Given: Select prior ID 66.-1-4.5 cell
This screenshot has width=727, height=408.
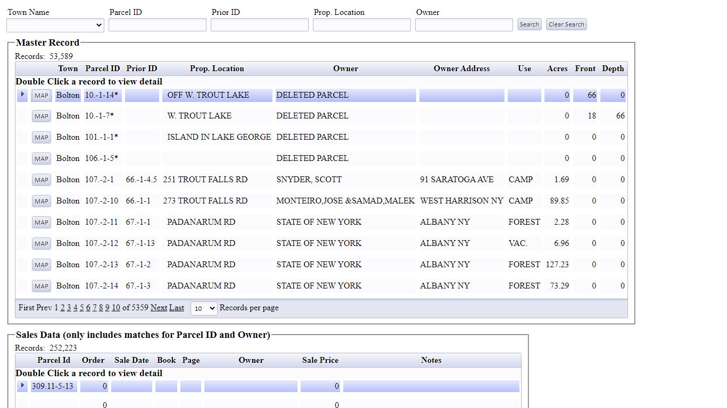Looking at the screenshot, I should pyautogui.click(x=142, y=180).
